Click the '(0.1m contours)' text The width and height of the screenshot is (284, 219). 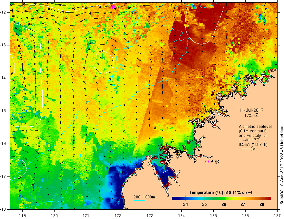click(x=253, y=131)
